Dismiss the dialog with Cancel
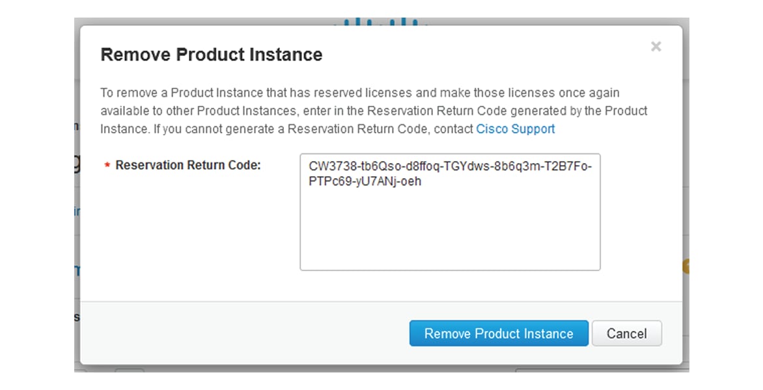 coord(627,333)
